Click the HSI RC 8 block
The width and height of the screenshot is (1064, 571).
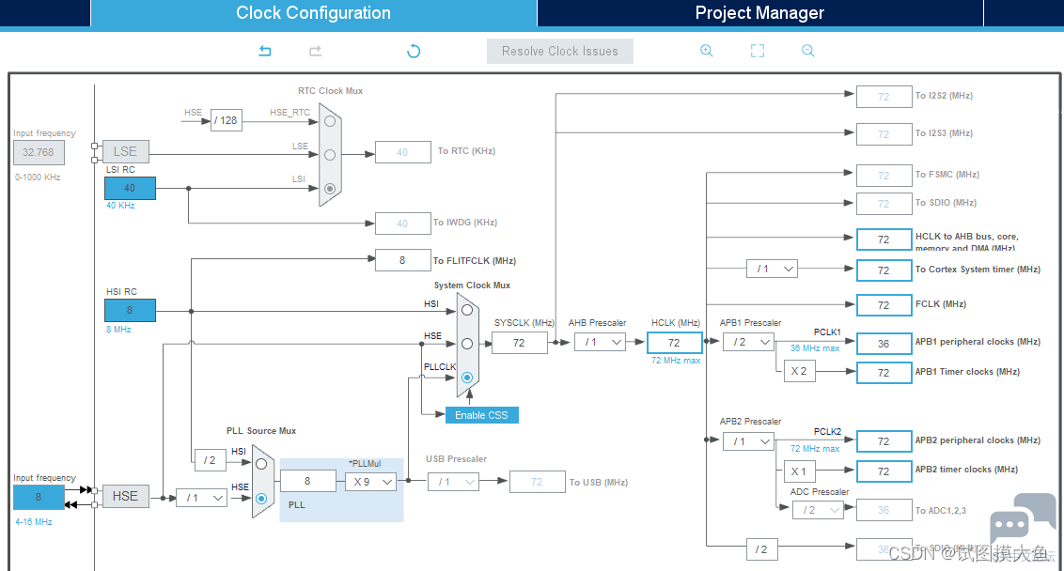(x=130, y=310)
